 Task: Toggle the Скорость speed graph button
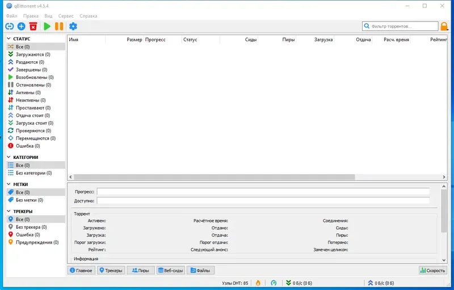[433, 270]
